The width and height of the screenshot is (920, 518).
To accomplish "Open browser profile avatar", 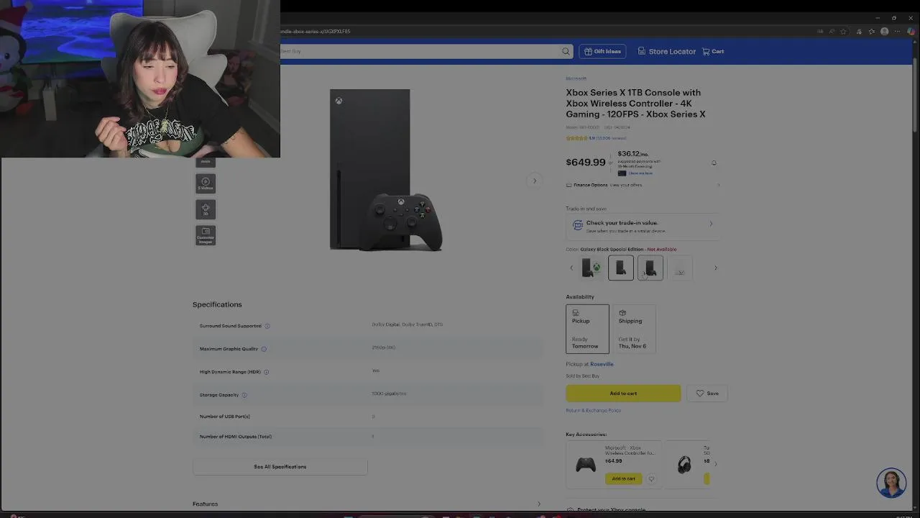I will [x=885, y=32].
